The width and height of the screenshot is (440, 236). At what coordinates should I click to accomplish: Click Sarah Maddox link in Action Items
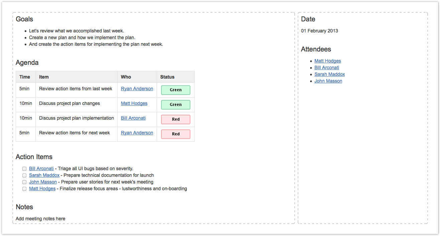point(44,175)
